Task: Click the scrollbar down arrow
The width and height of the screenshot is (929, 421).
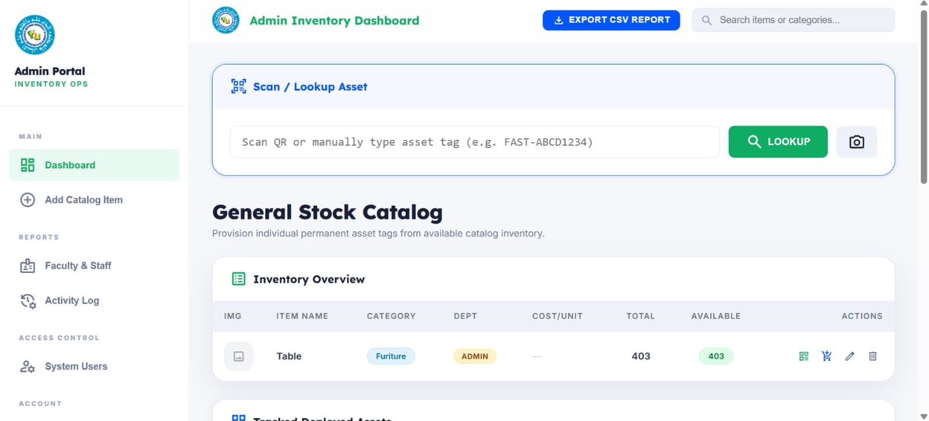Action: (924, 416)
